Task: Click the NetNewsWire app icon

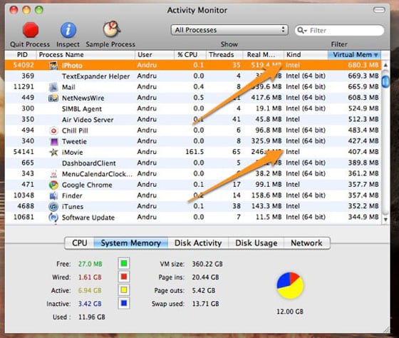Action: (53, 98)
